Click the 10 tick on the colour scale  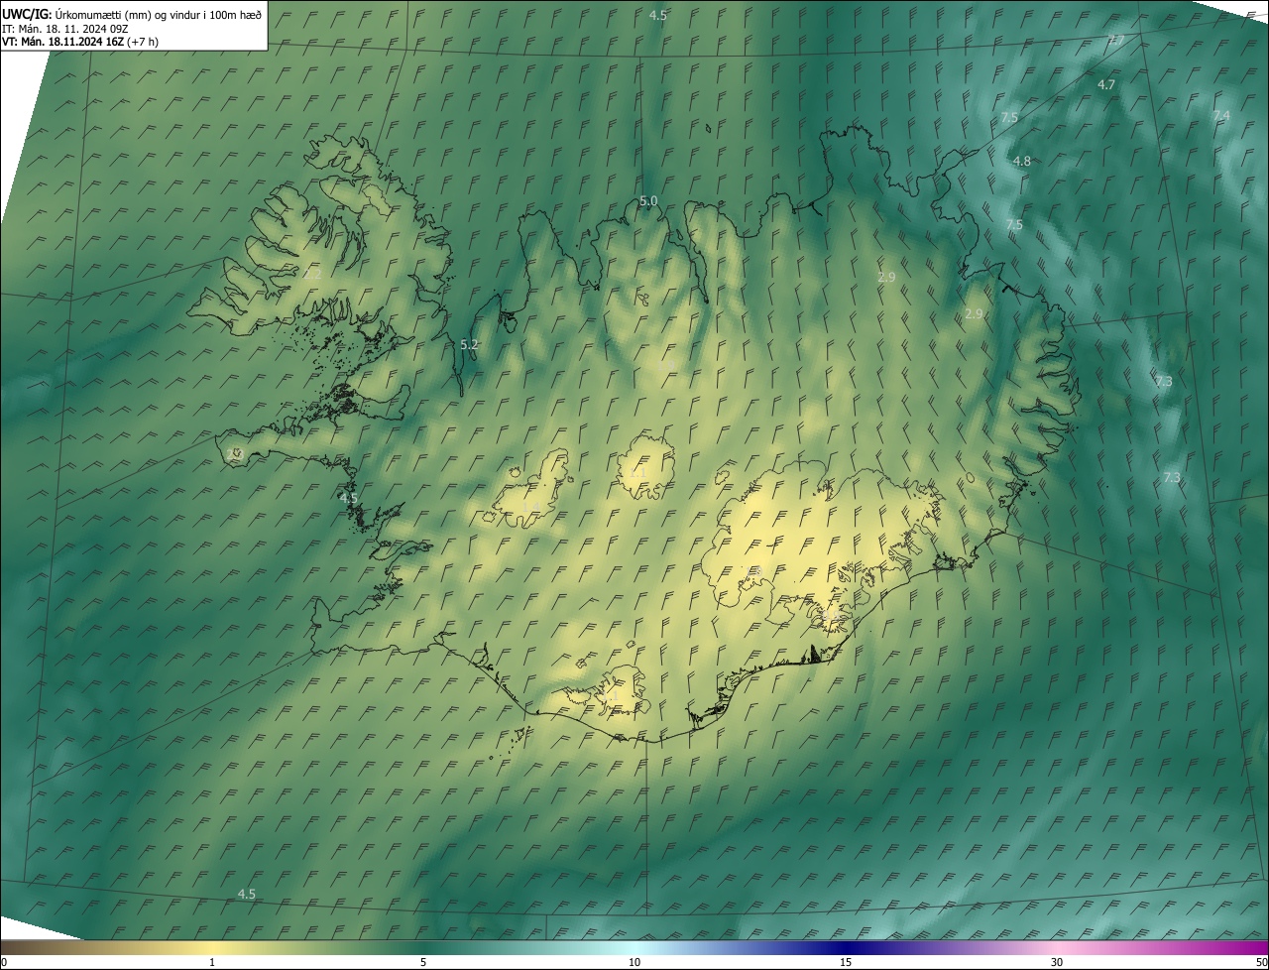634,962
